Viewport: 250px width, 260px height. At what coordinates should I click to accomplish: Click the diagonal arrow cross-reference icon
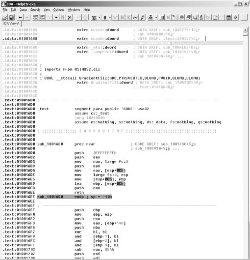pyautogui.click(x=175, y=17)
